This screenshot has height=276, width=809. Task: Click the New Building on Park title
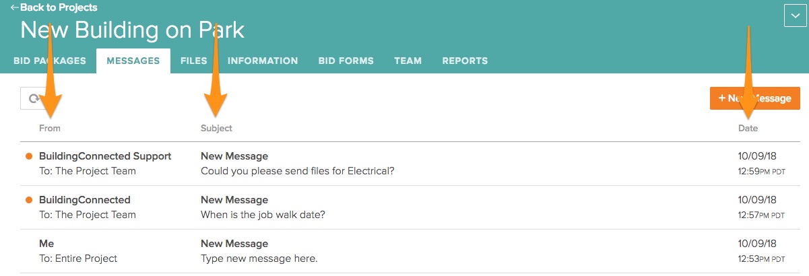point(132,30)
